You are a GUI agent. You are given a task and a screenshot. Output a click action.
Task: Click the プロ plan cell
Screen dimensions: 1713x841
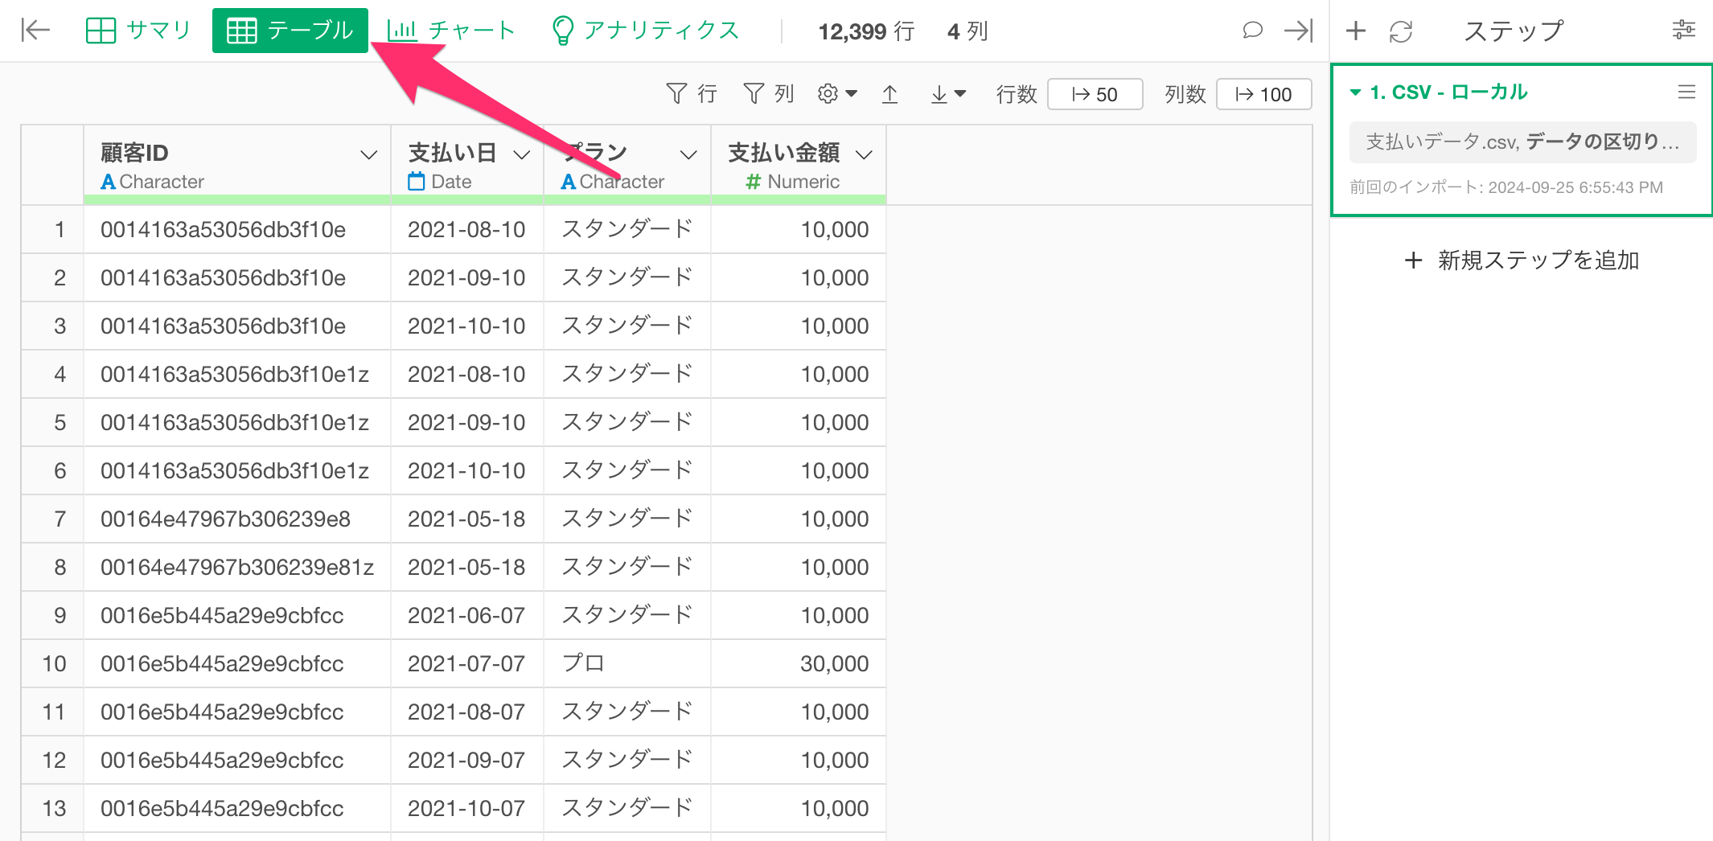(x=627, y=663)
